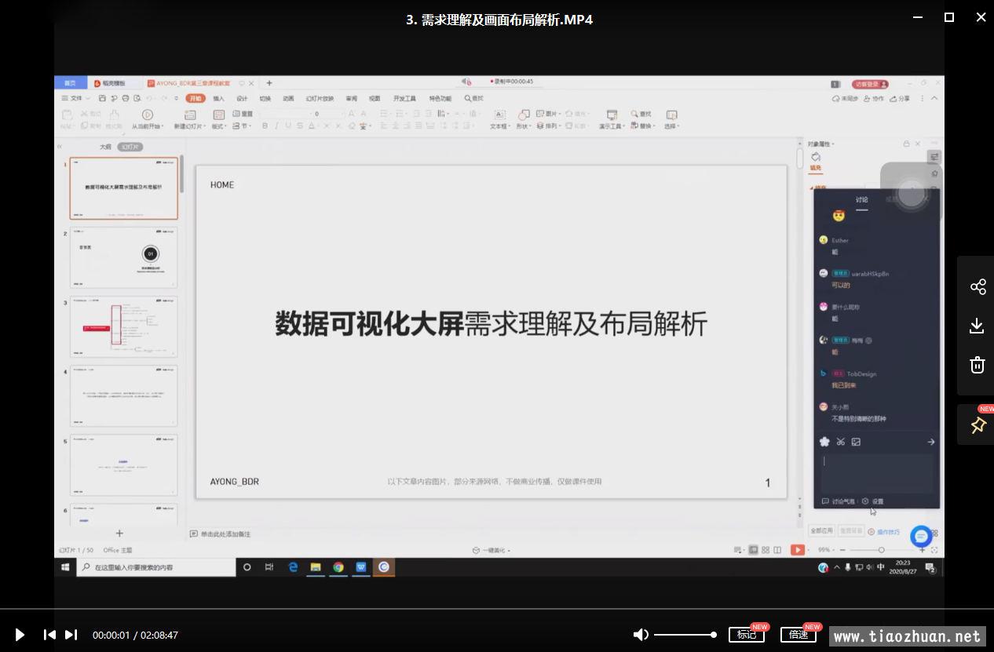Select the 插入 ribbon tab

click(218, 98)
